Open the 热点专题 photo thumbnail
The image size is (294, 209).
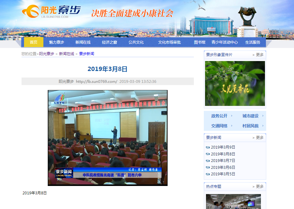coord(233,202)
